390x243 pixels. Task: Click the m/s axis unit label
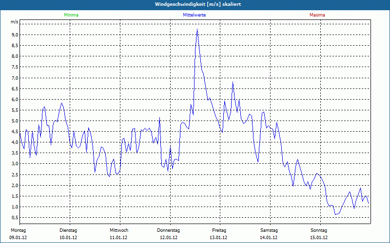point(15,22)
